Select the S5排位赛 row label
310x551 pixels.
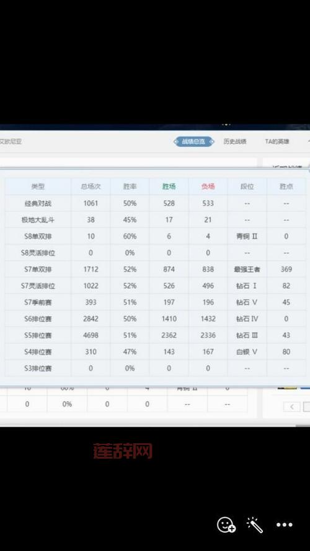[x=38, y=335]
